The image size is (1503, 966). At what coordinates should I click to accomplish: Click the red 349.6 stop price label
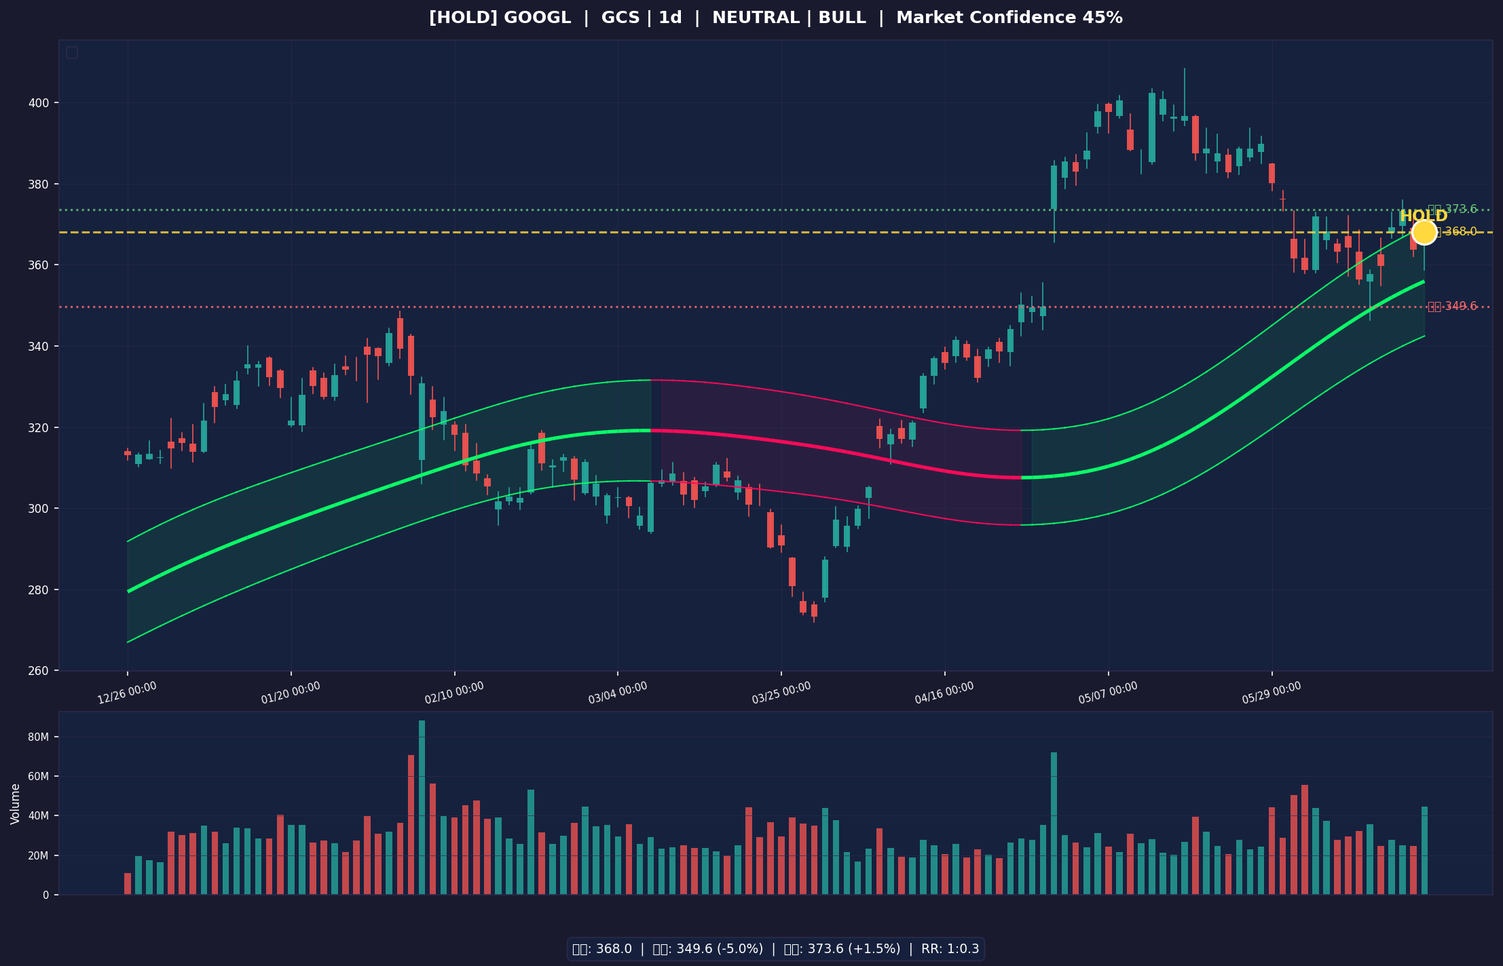click(x=1452, y=307)
